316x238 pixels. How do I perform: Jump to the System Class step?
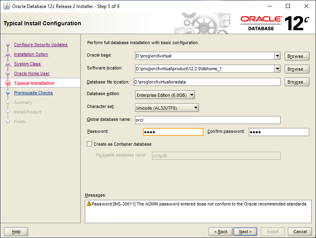click(27, 64)
